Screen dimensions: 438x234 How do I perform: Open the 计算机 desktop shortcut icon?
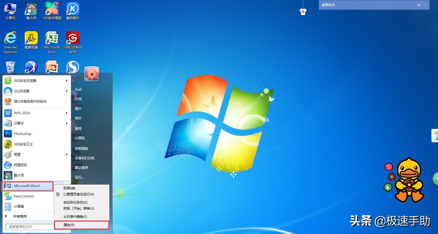click(x=10, y=11)
